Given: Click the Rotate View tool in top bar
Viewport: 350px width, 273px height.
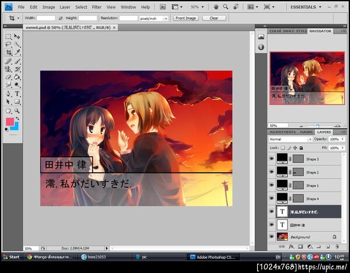Looking at the screenshot, I should click(236, 7).
